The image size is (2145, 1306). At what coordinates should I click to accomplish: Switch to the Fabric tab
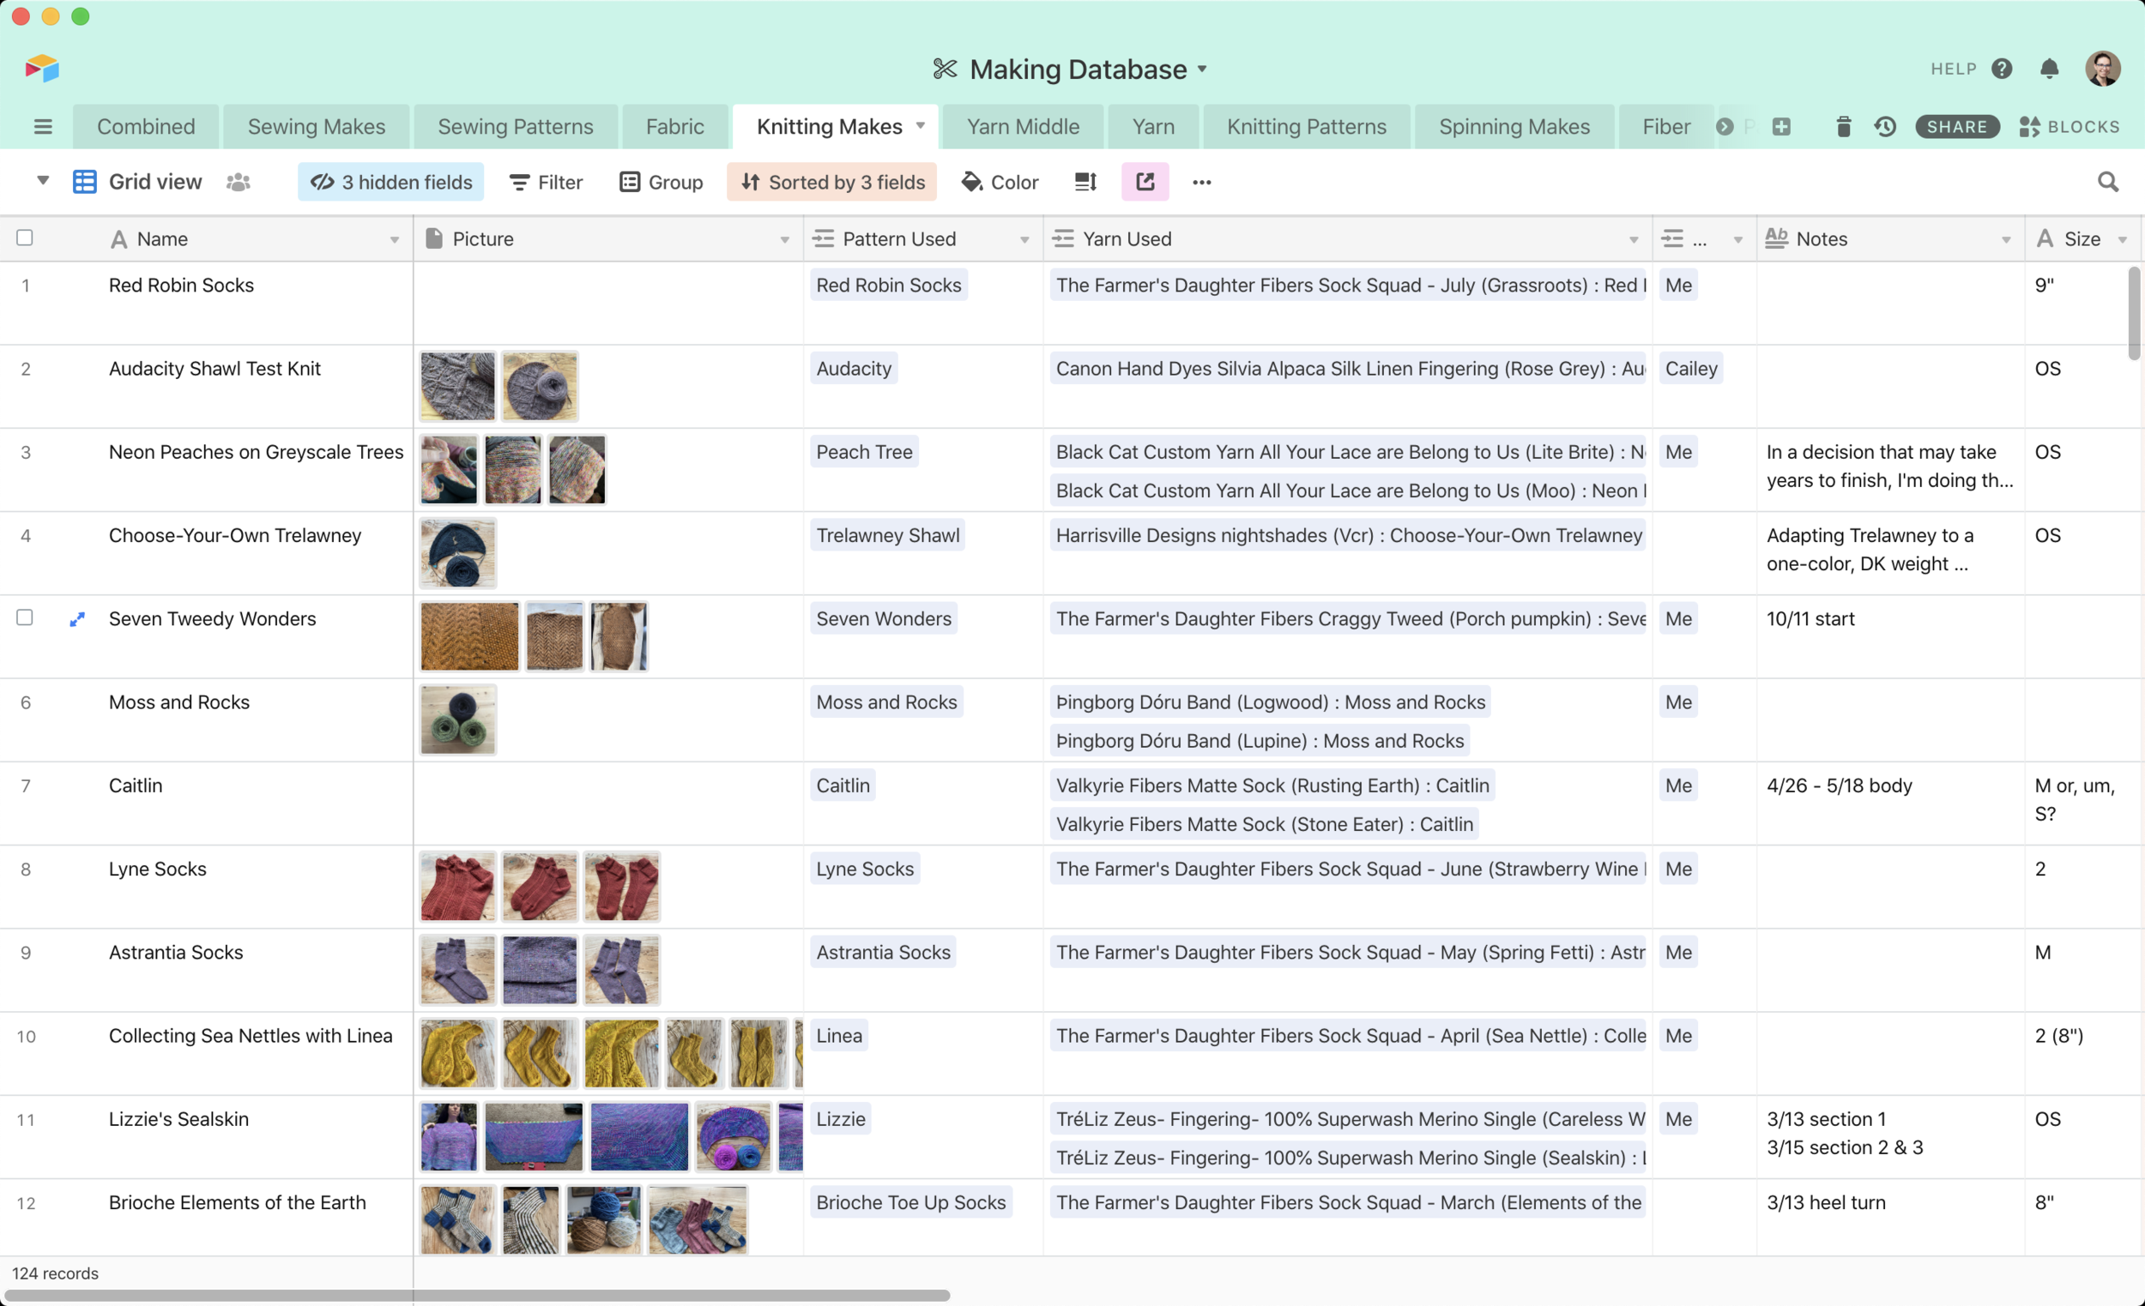tap(674, 127)
